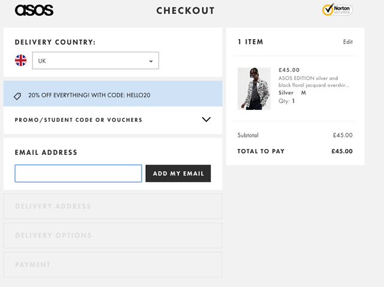This screenshot has height=287, width=384.
Task: Click the Promo/Student Code or Vouchers label
Action: coord(79,120)
